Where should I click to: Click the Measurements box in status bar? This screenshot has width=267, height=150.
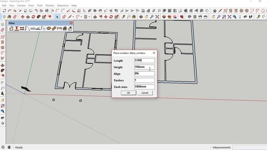[x=249, y=147]
